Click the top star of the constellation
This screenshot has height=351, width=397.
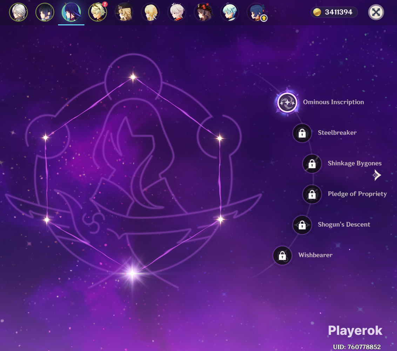(x=133, y=77)
